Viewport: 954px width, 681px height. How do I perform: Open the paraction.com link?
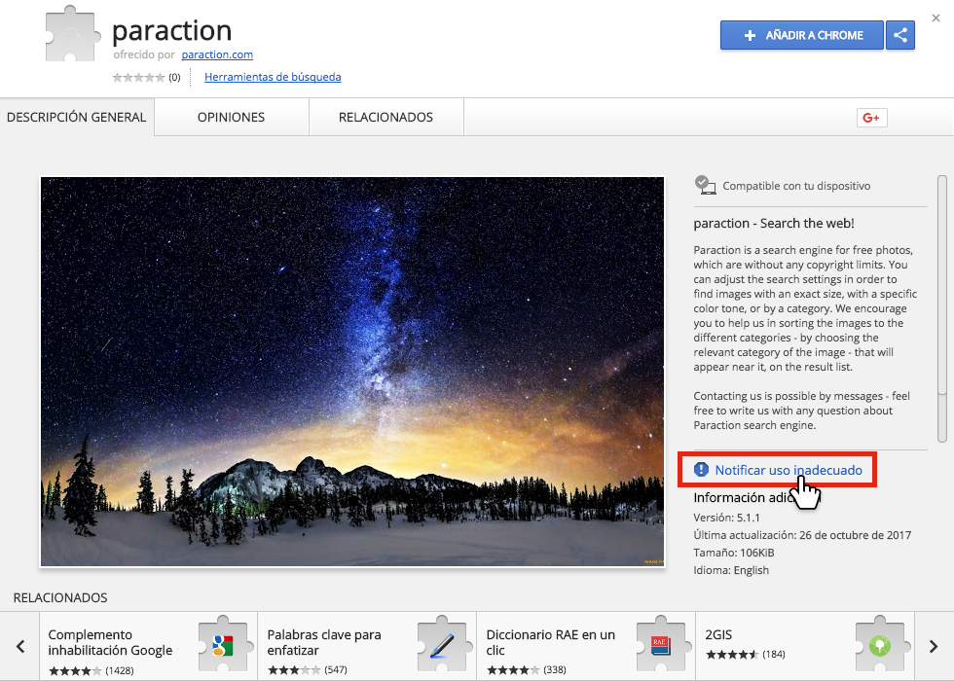(x=217, y=54)
